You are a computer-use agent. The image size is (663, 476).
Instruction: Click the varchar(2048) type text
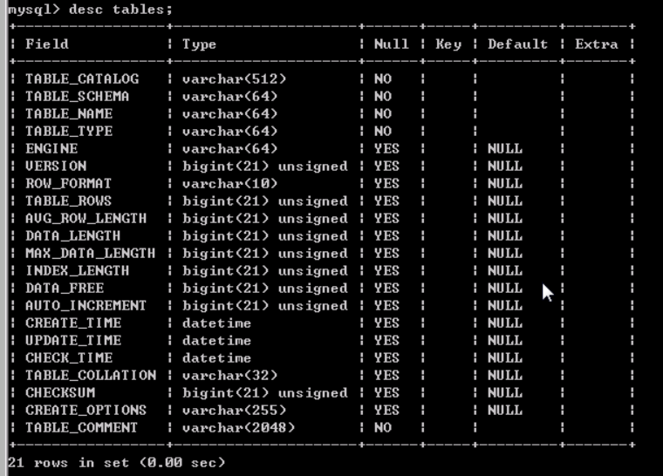click(238, 427)
